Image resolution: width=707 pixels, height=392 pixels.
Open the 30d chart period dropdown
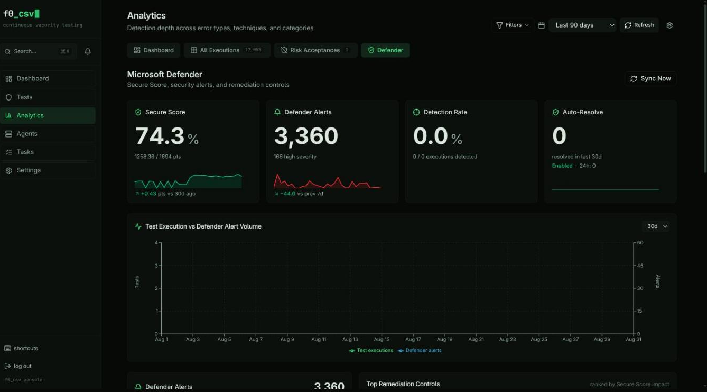pos(657,226)
